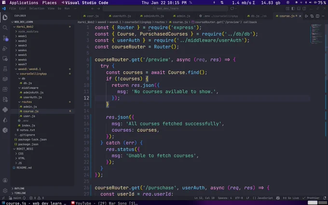328x205 pixels.
Task: Click UTF-8 encoding in status bar
Action: click(x=239, y=198)
